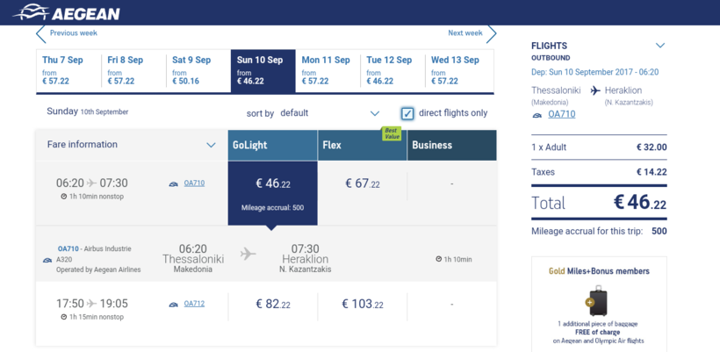
Task: Go to previous week using left arrow
Action: tap(40, 33)
